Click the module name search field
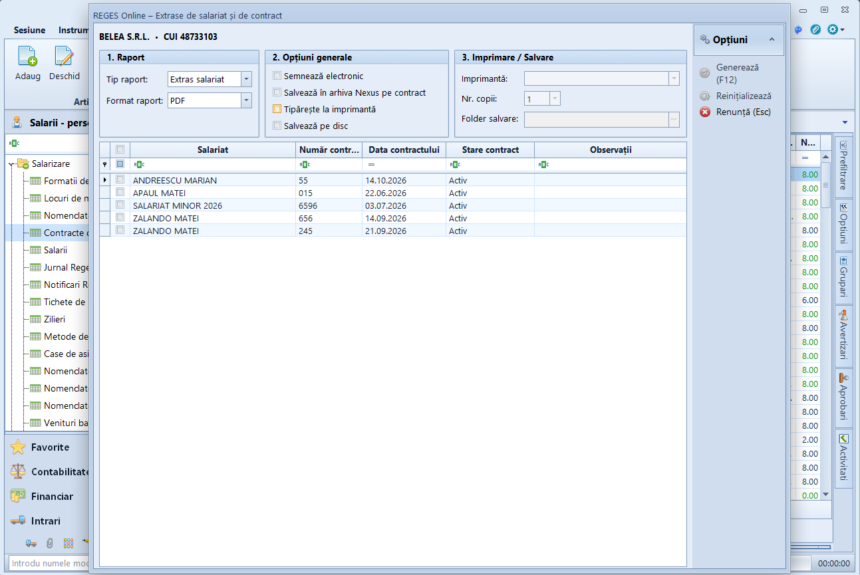 [48, 564]
